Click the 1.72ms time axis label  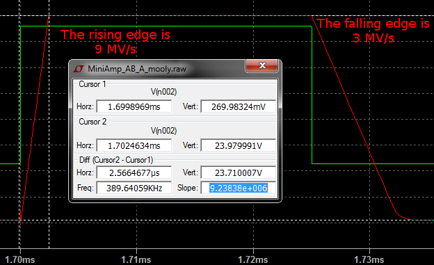click(x=252, y=259)
